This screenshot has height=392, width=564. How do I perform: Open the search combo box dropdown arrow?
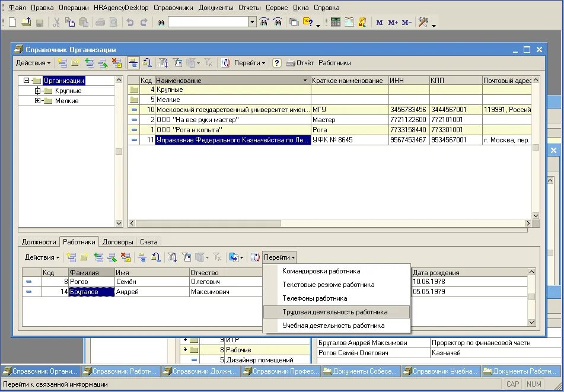coord(252,22)
